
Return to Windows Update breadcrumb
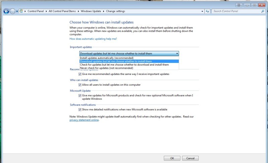pos(91,11)
